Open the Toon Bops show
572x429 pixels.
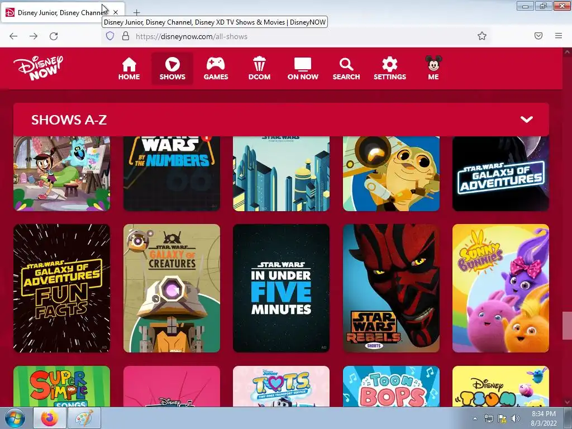[391, 387]
